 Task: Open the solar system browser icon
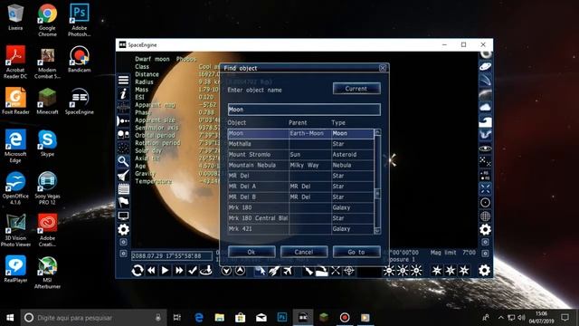click(123, 120)
